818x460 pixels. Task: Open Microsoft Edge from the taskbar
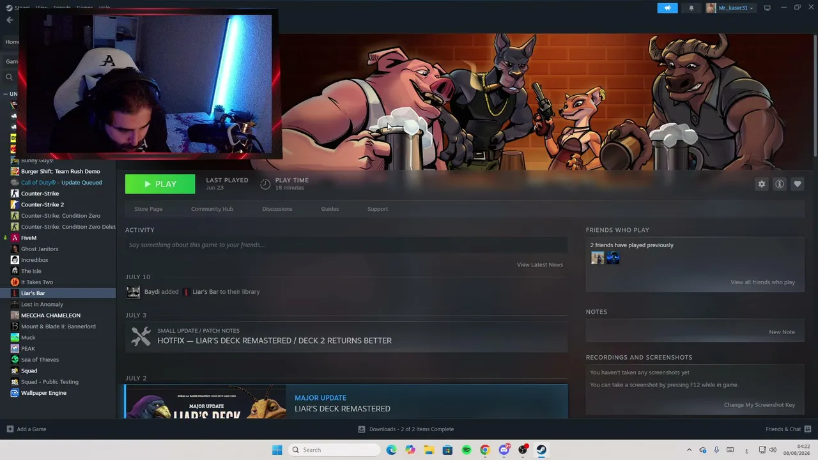tap(391, 450)
